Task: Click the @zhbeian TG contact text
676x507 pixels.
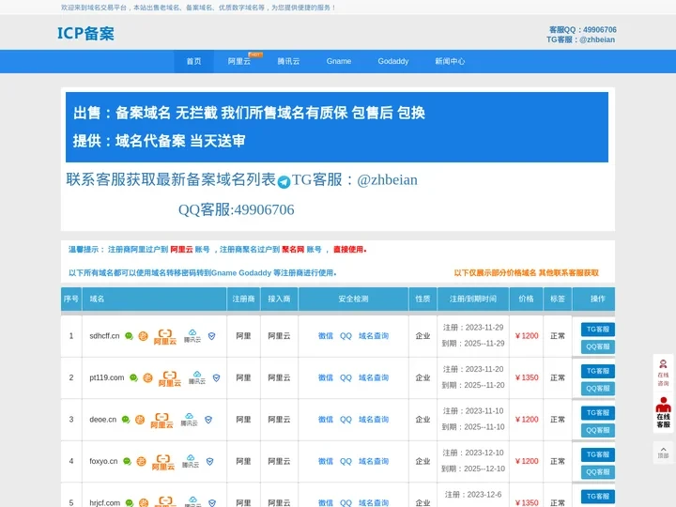Action: (x=387, y=179)
